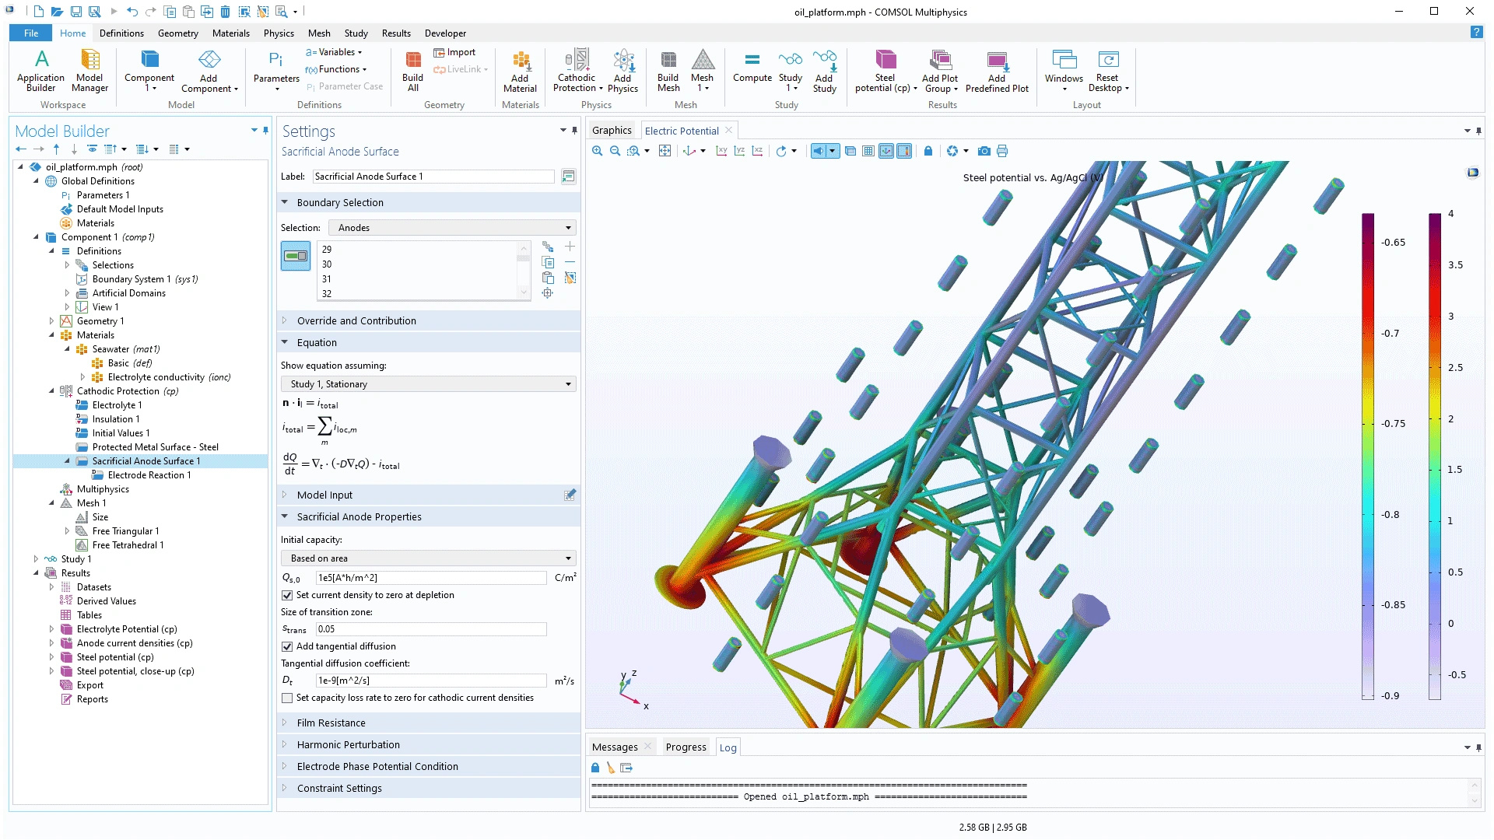This screenshot has width=1494, height=840.
Task: Take image snapshot with camera icon
Action: tap(984, 151)
